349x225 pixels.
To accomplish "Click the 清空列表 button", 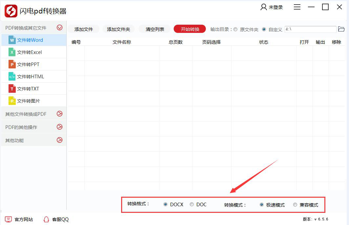I will (x=155, y=29).
